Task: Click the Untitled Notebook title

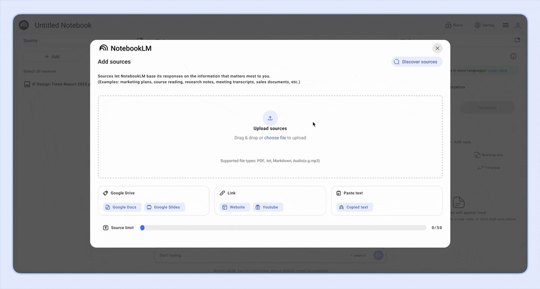Action: coord(63,25)
